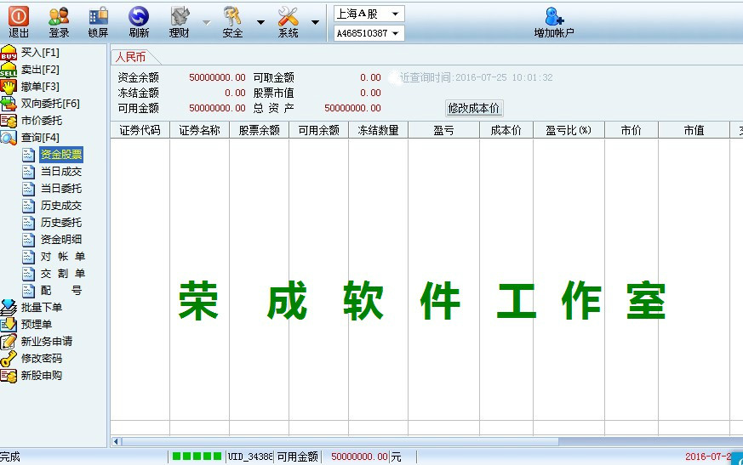The image size is (743, 465).
Task: Click the 修改成本价 button
Action: pos(474,108)
